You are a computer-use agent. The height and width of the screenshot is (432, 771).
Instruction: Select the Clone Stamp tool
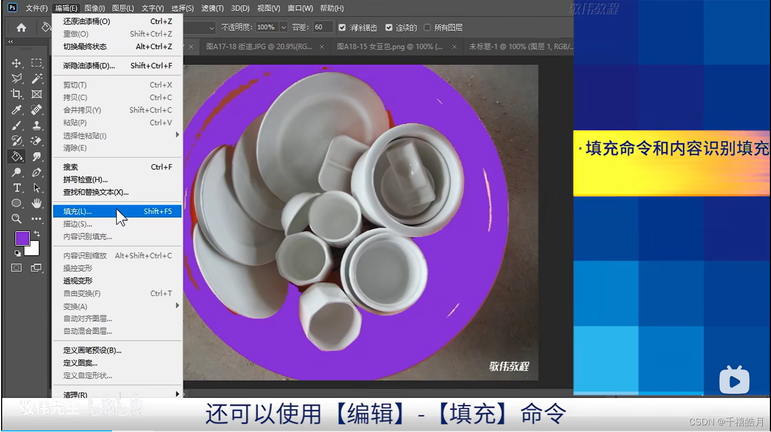[x=37, y=125]
